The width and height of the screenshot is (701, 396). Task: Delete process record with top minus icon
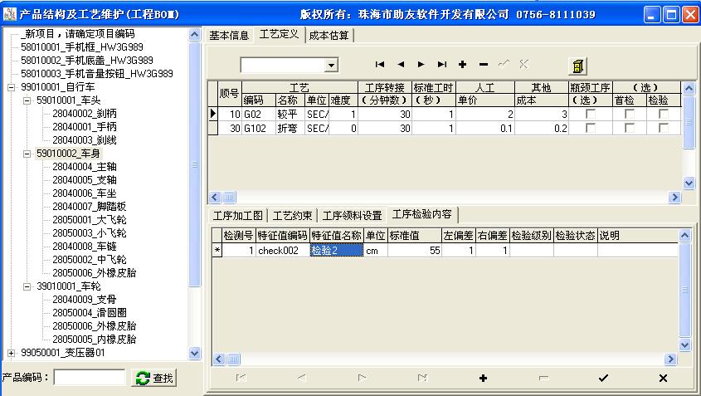coord(484,65)
